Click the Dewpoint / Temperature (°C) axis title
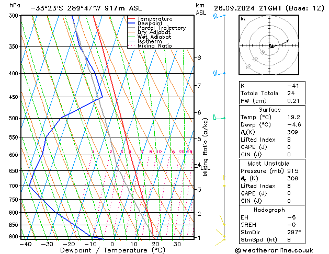This screenshot has height=254, width=329. [112, 250]
